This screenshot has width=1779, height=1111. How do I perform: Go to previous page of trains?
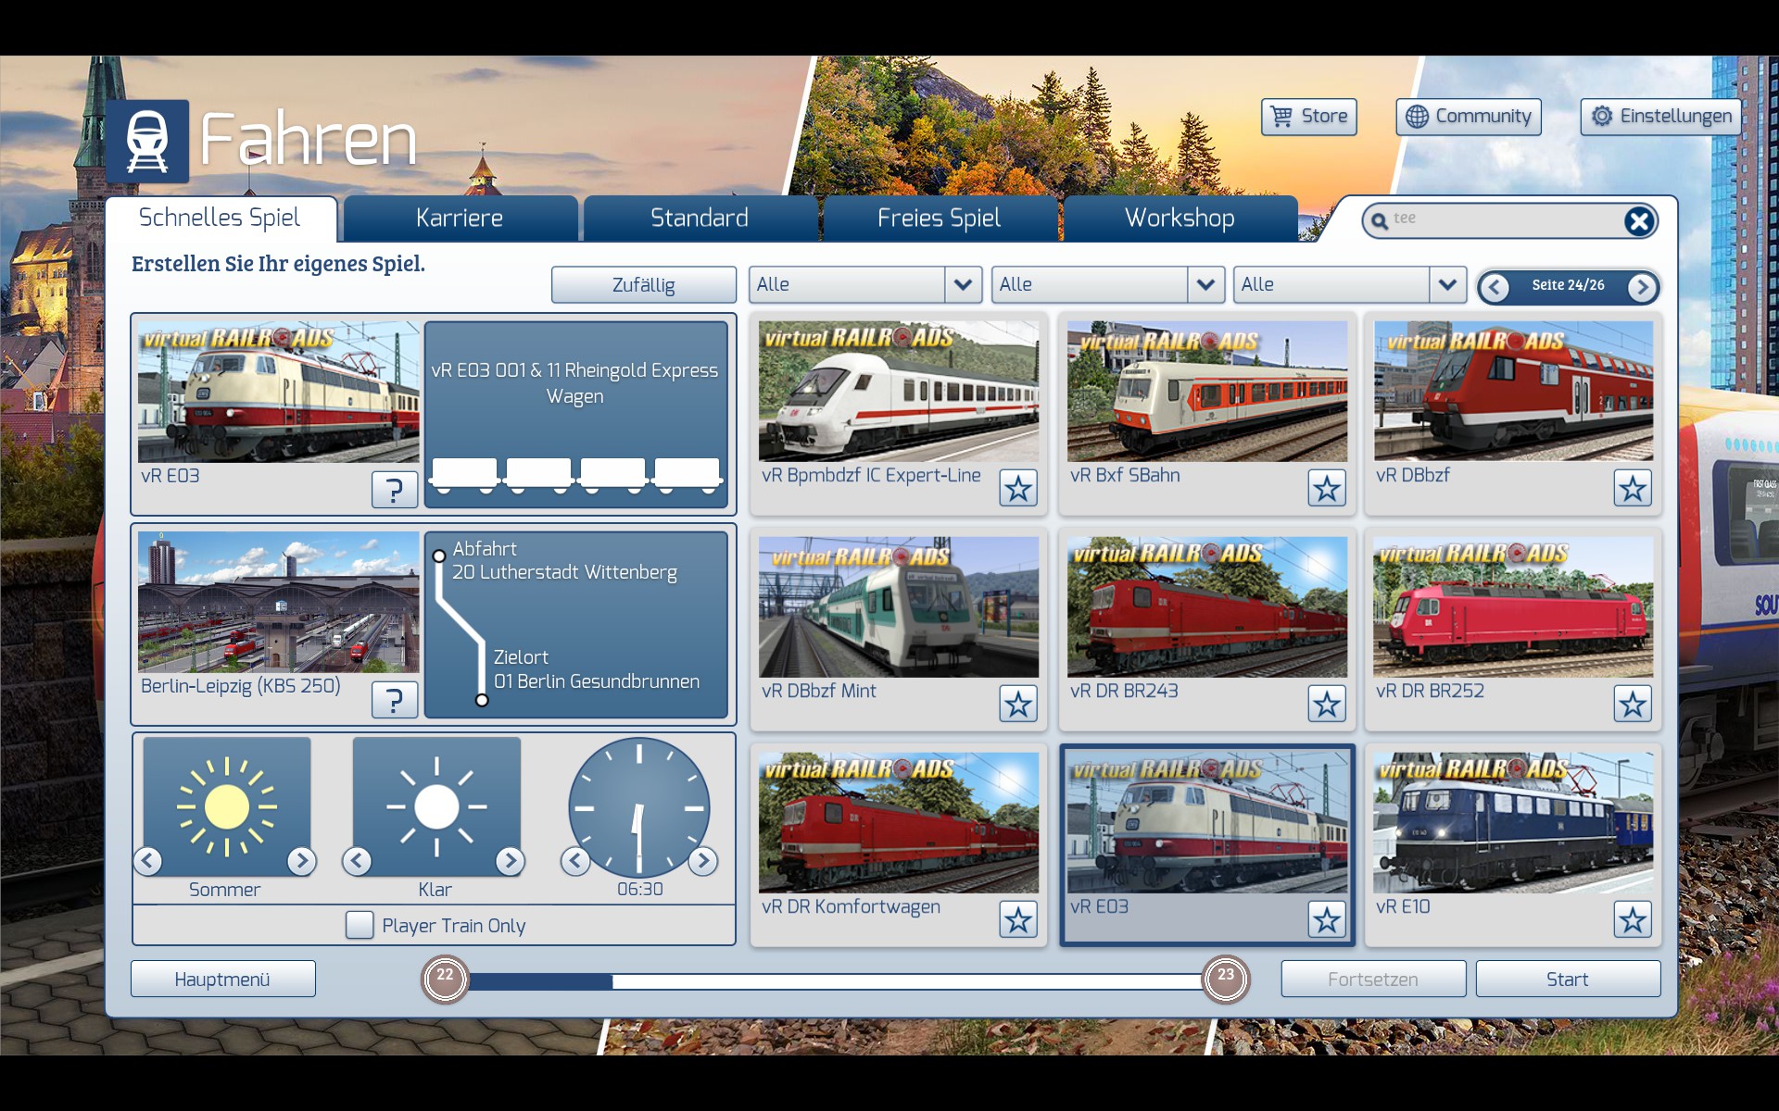tap(1494, 287)
